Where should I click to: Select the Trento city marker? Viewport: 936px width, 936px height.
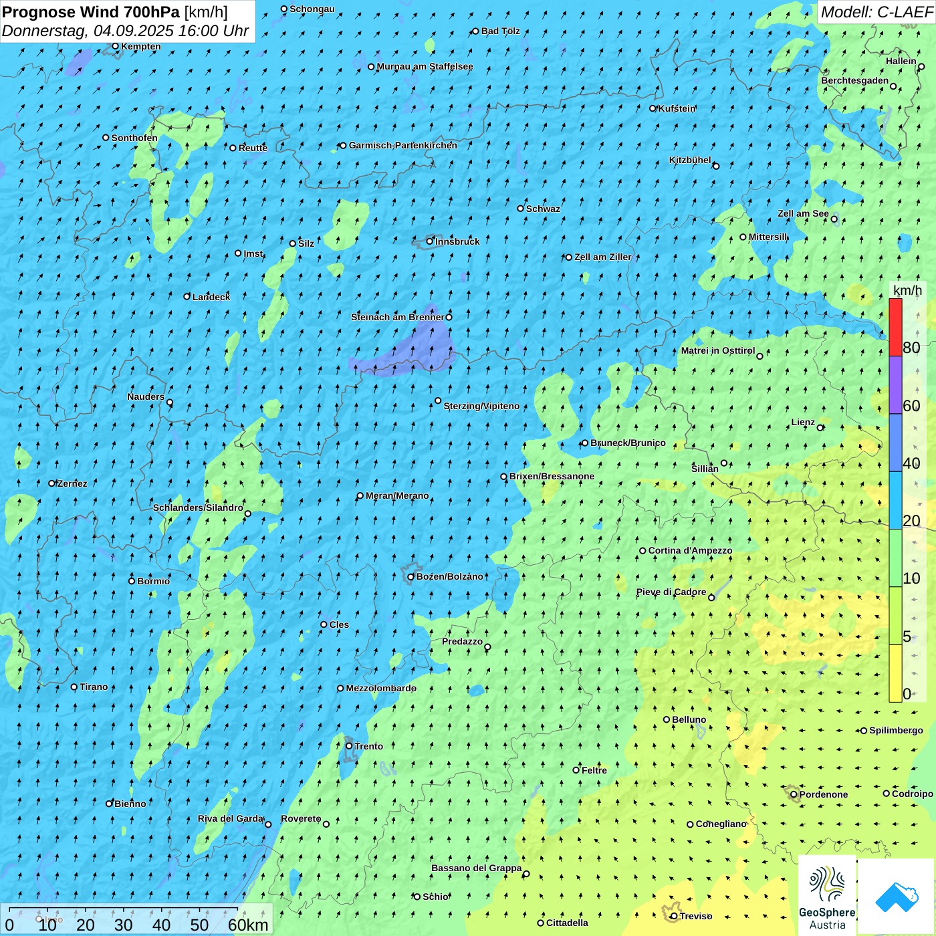pyautogui.click(x=349, y=746)
